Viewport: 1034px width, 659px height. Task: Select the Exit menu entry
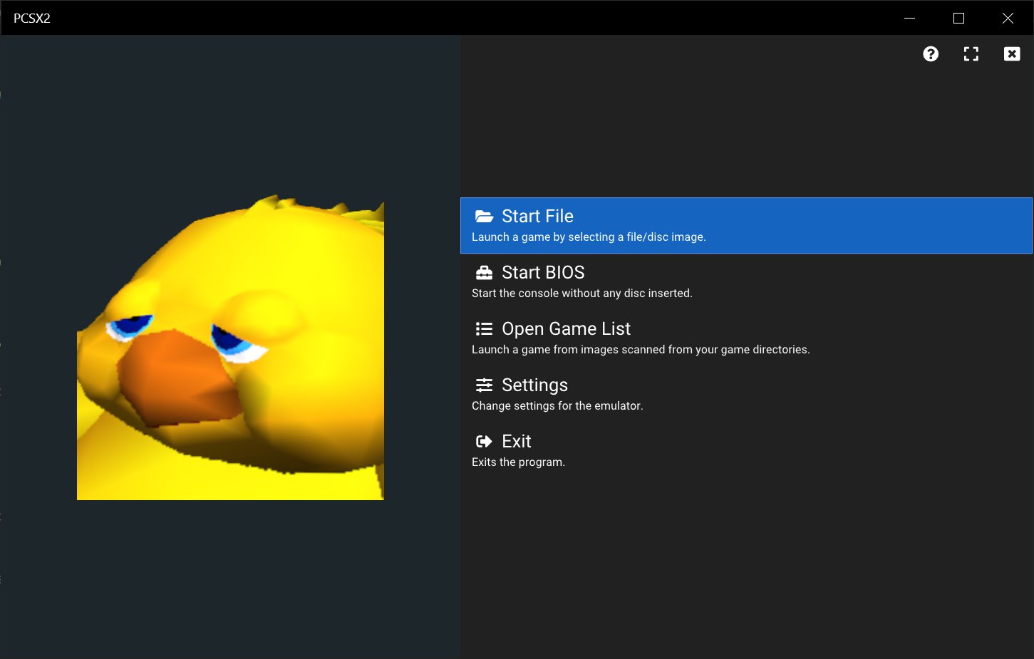pos(746,450)
